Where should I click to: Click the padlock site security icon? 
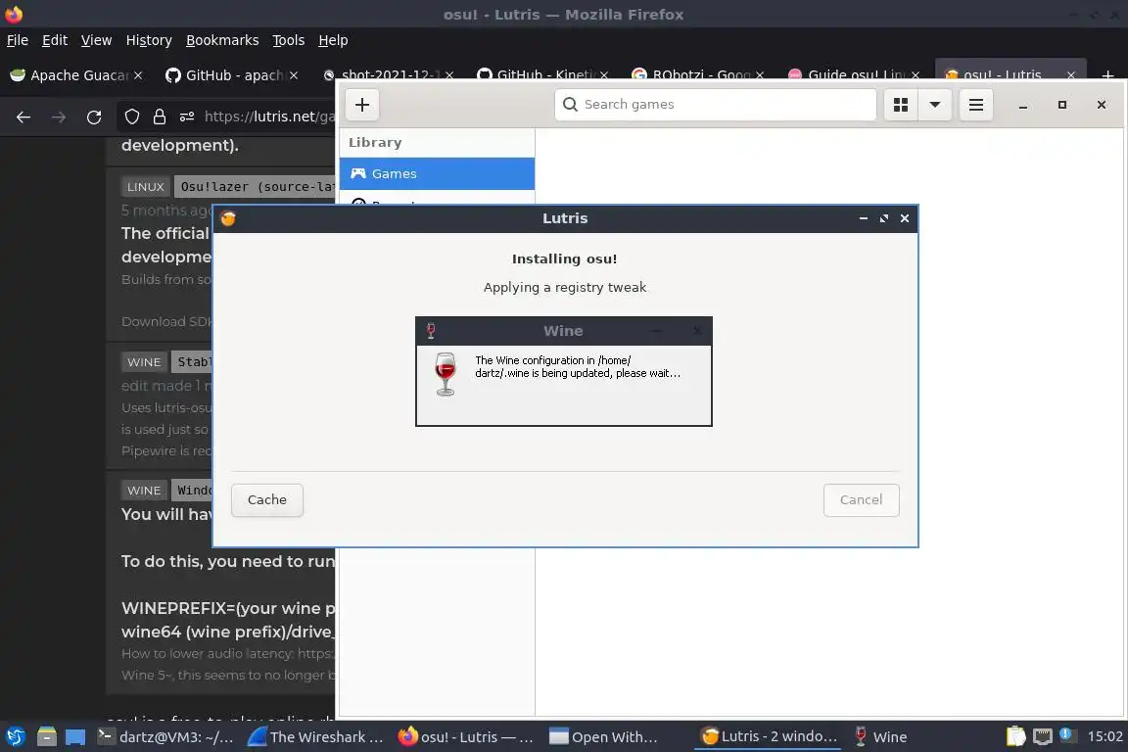coord(160,117)
